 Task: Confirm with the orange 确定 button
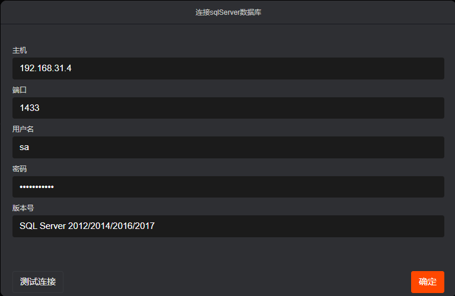(x=427, y=282)
